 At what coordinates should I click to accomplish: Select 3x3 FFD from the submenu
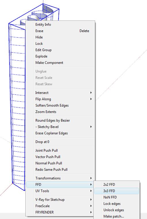pos(116,191)
